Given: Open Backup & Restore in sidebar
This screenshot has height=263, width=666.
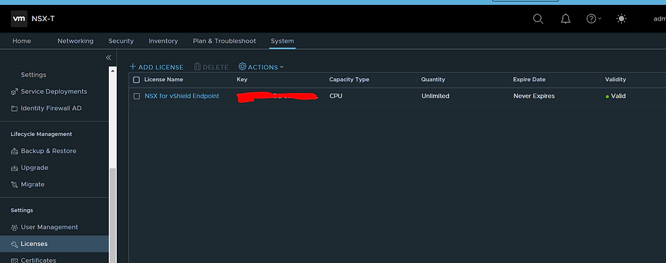Looking at the screenshot, I should click(x=48, y=151).
